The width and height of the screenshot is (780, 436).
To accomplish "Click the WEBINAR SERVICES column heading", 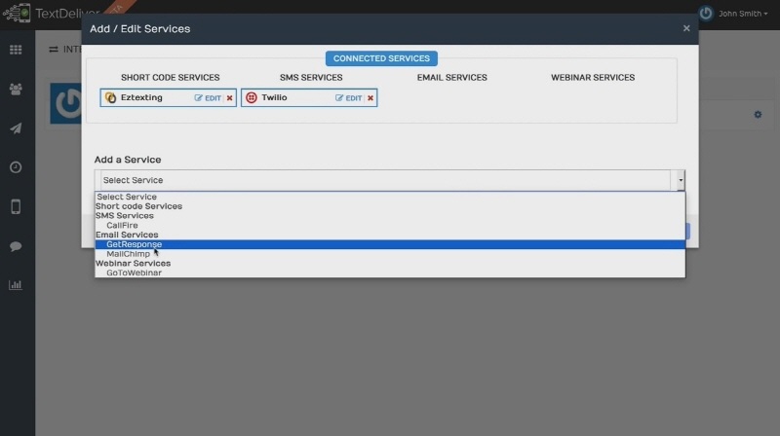I will point(593,78).
